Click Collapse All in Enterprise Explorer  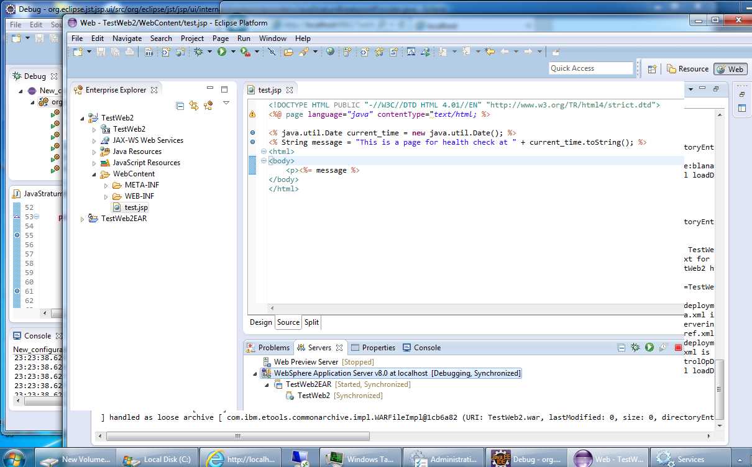[180, 106]
